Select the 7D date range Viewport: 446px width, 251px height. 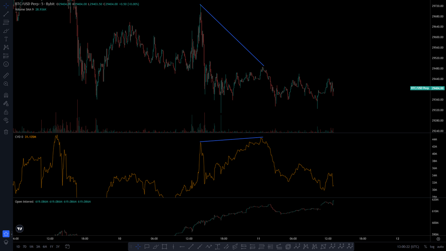[25, 247]
